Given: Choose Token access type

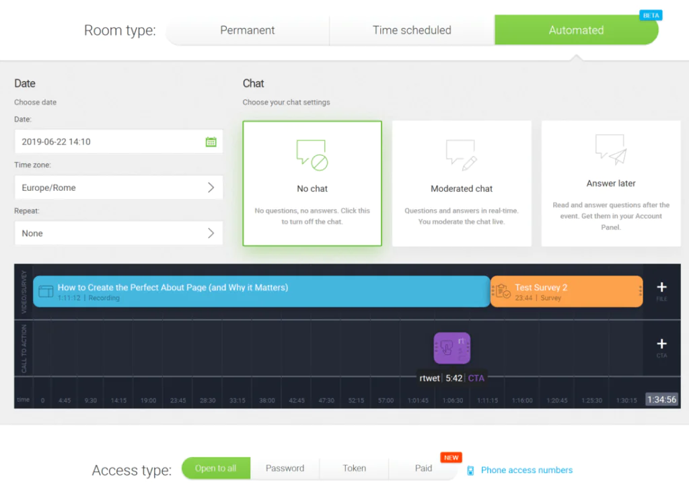Looking at the screenshot, I should tap(354, 468).
